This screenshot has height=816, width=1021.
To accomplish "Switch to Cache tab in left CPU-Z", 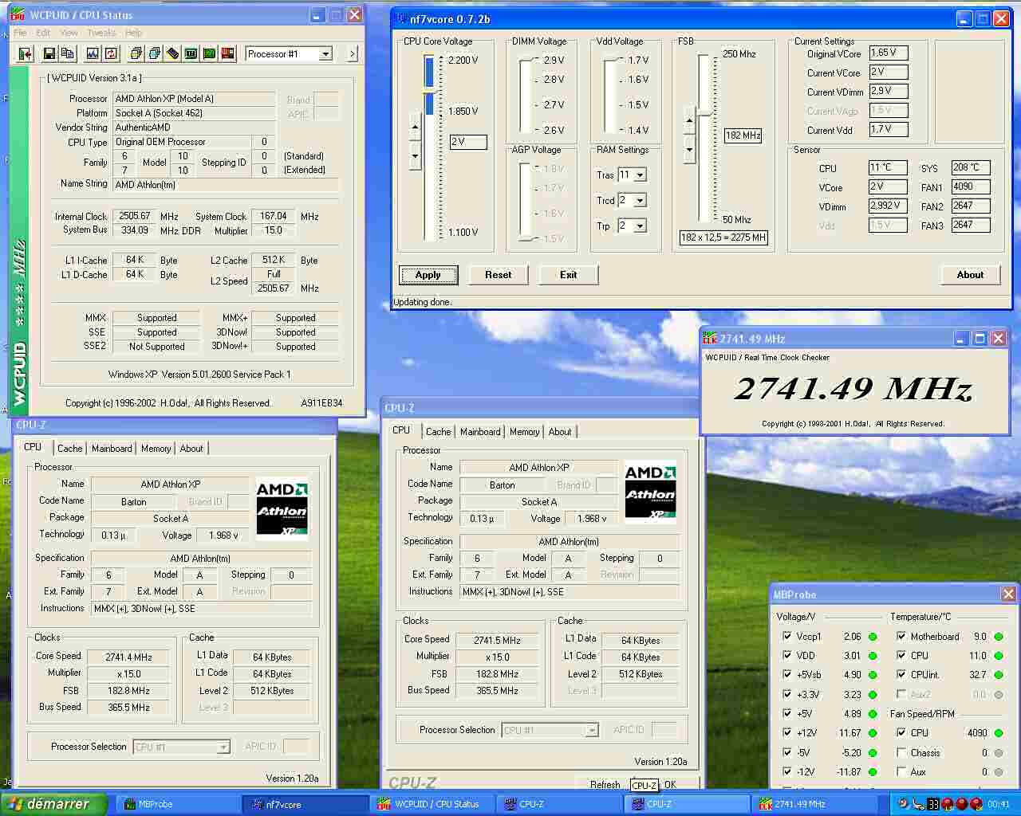I will pos(69,449).
